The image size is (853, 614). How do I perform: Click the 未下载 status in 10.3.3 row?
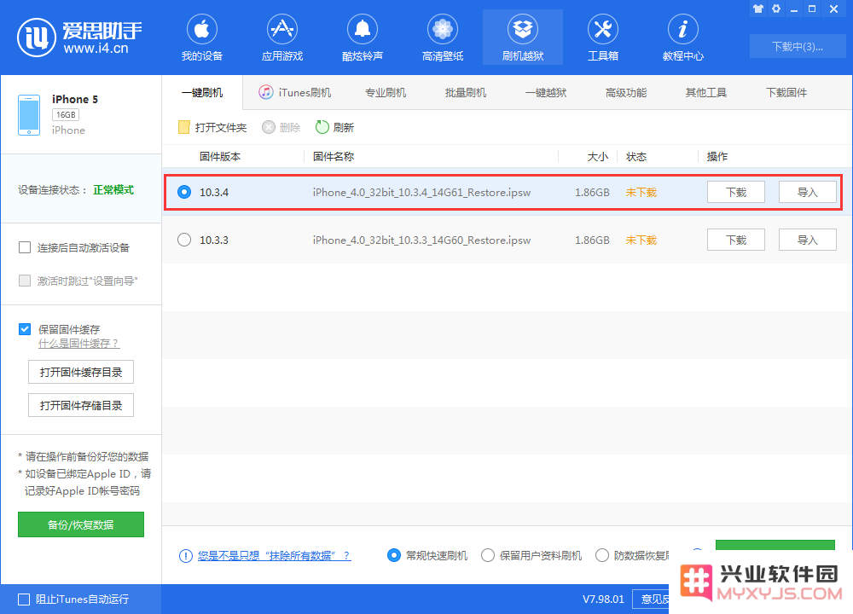[x=641, y=240]
